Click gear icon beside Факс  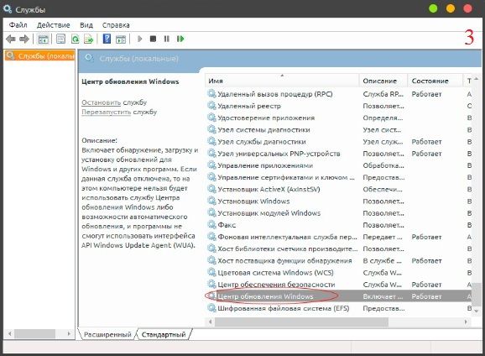click(212, 225)
